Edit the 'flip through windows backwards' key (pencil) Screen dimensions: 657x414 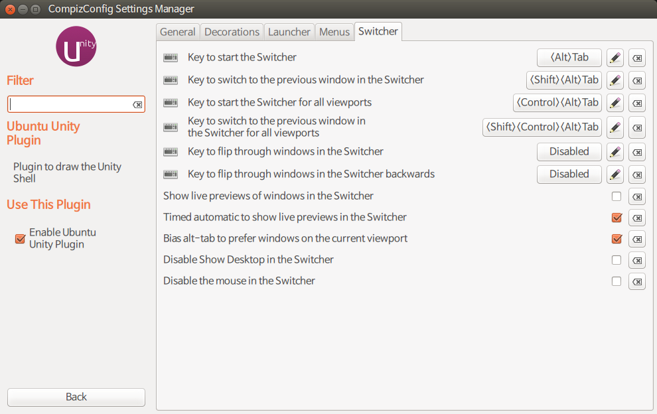[x=615, y=174]
